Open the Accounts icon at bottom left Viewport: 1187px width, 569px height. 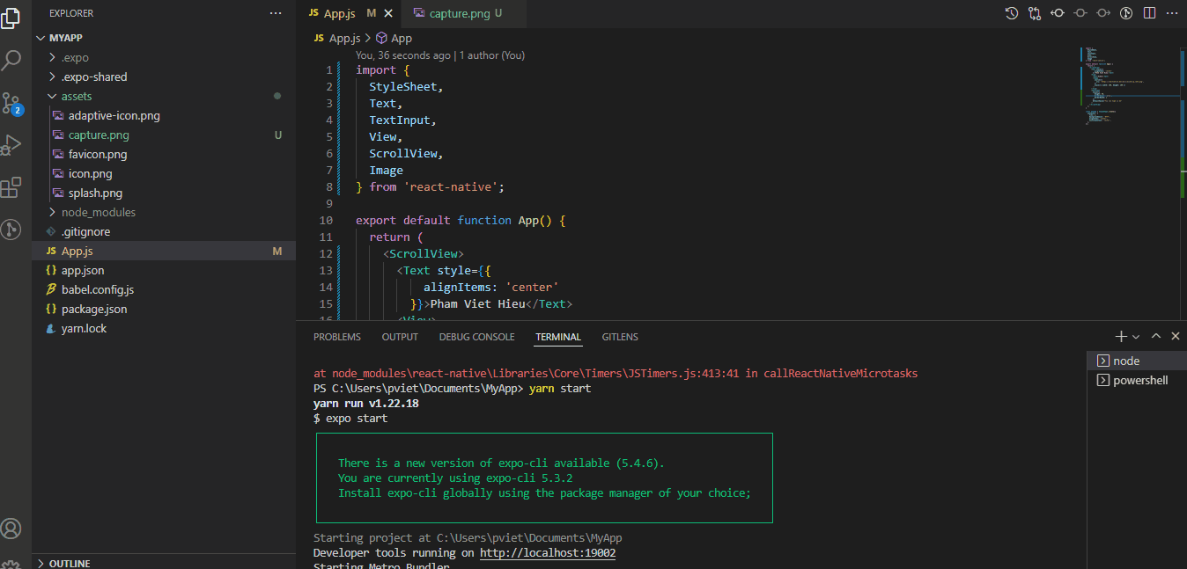click(x=11, y=529)
